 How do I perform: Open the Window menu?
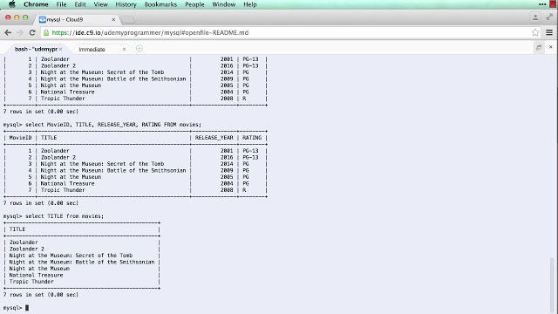click(224, 4)
